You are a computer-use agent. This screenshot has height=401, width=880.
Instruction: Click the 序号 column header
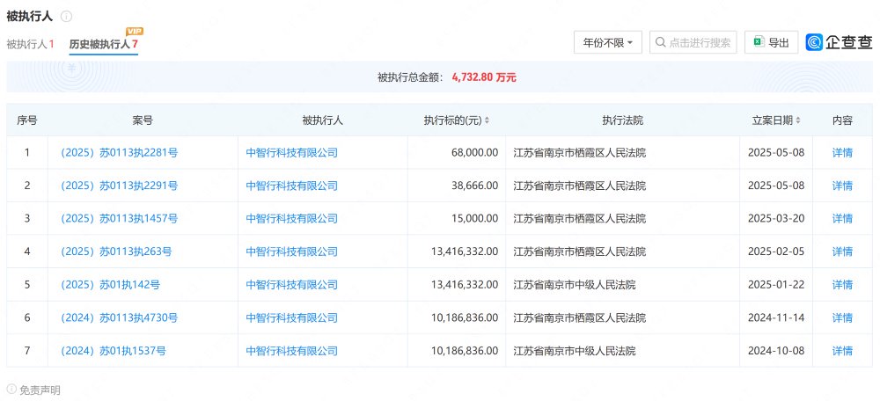pos(27,120)
